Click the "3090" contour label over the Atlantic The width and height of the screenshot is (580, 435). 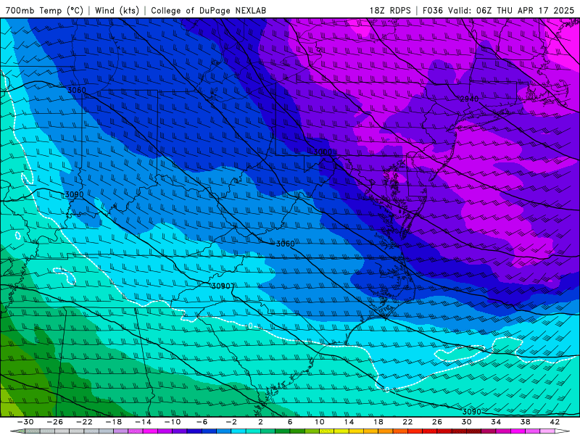click(x=472, y=412)
